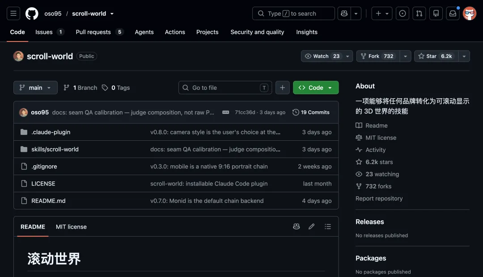Switch to the Pull requests tab
The width and height of the screenshot is (483, 277).
(x=99, y=32)
